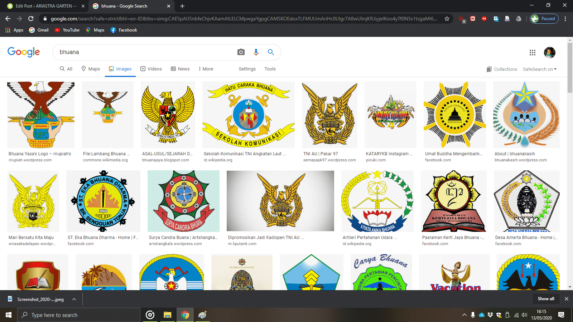Viewport: 573px width, 322px height.
Task: Open the Facebook bookmark
Action: tap(124, 30)
